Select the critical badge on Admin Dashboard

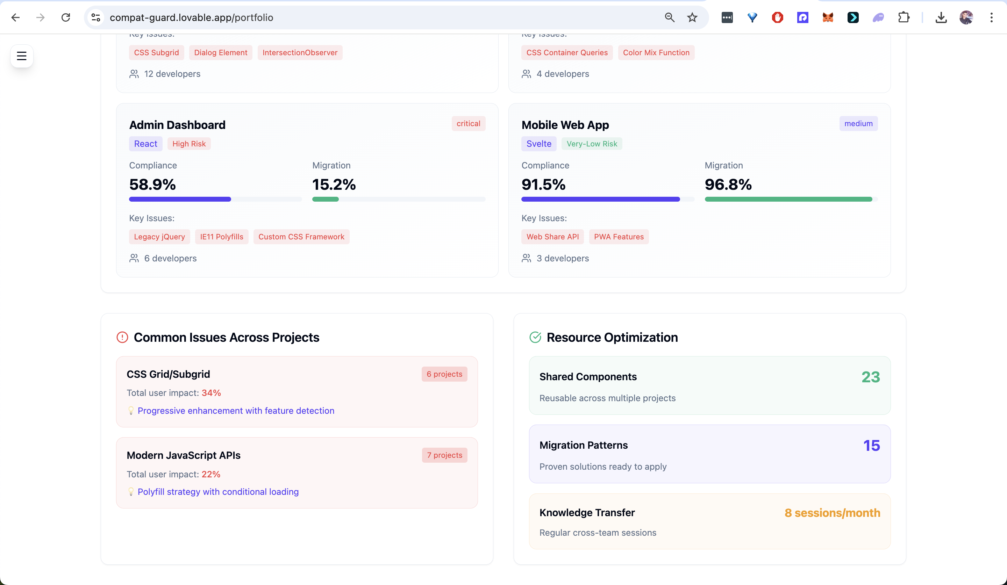click(468, 124)
